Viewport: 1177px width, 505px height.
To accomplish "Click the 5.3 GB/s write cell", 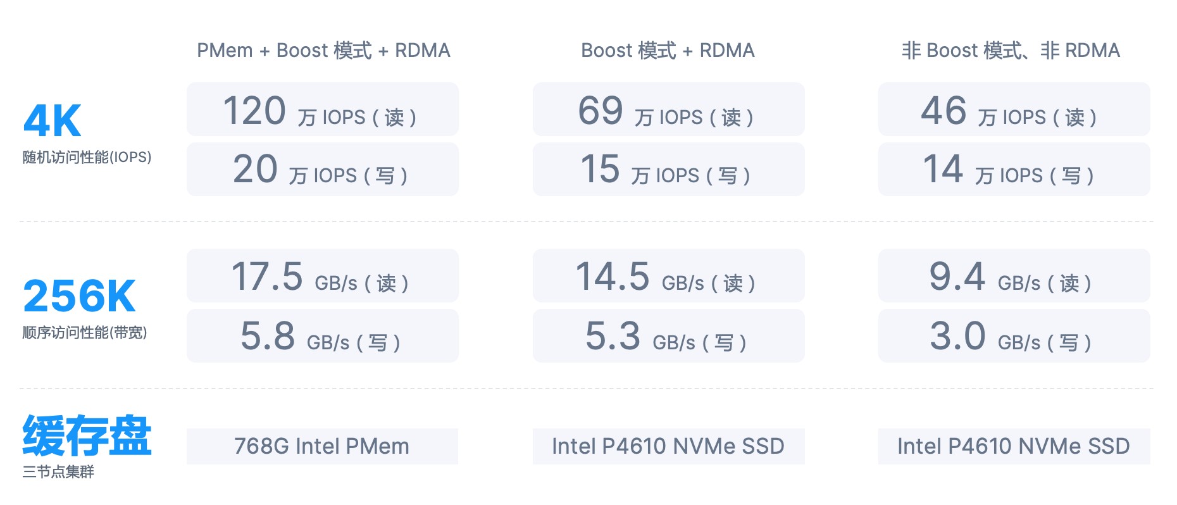I will coord(668,335).
